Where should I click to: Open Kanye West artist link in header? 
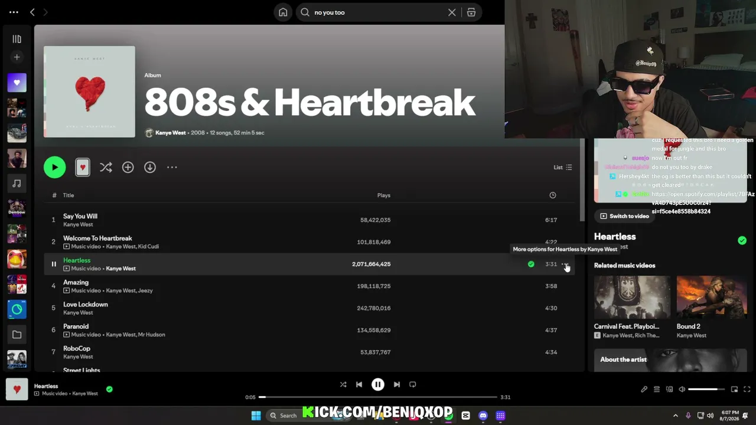click(170, 133)
